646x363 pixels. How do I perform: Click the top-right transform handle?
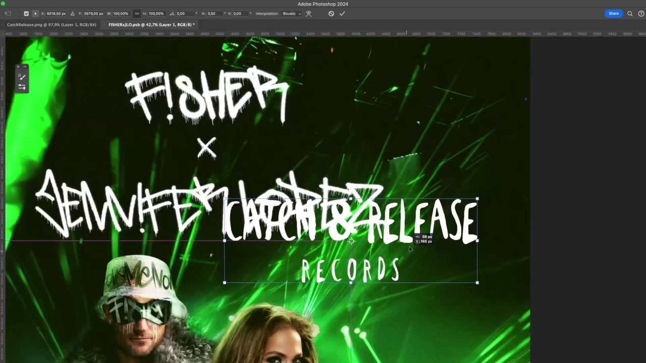(477, 199)
